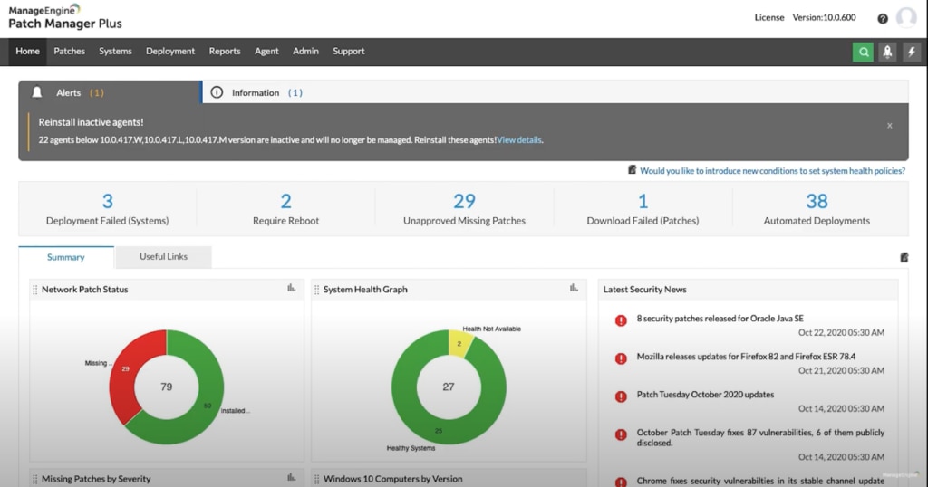Click the green Healthy Systems segment
928x487 pixels.
[x=438, y=430]
